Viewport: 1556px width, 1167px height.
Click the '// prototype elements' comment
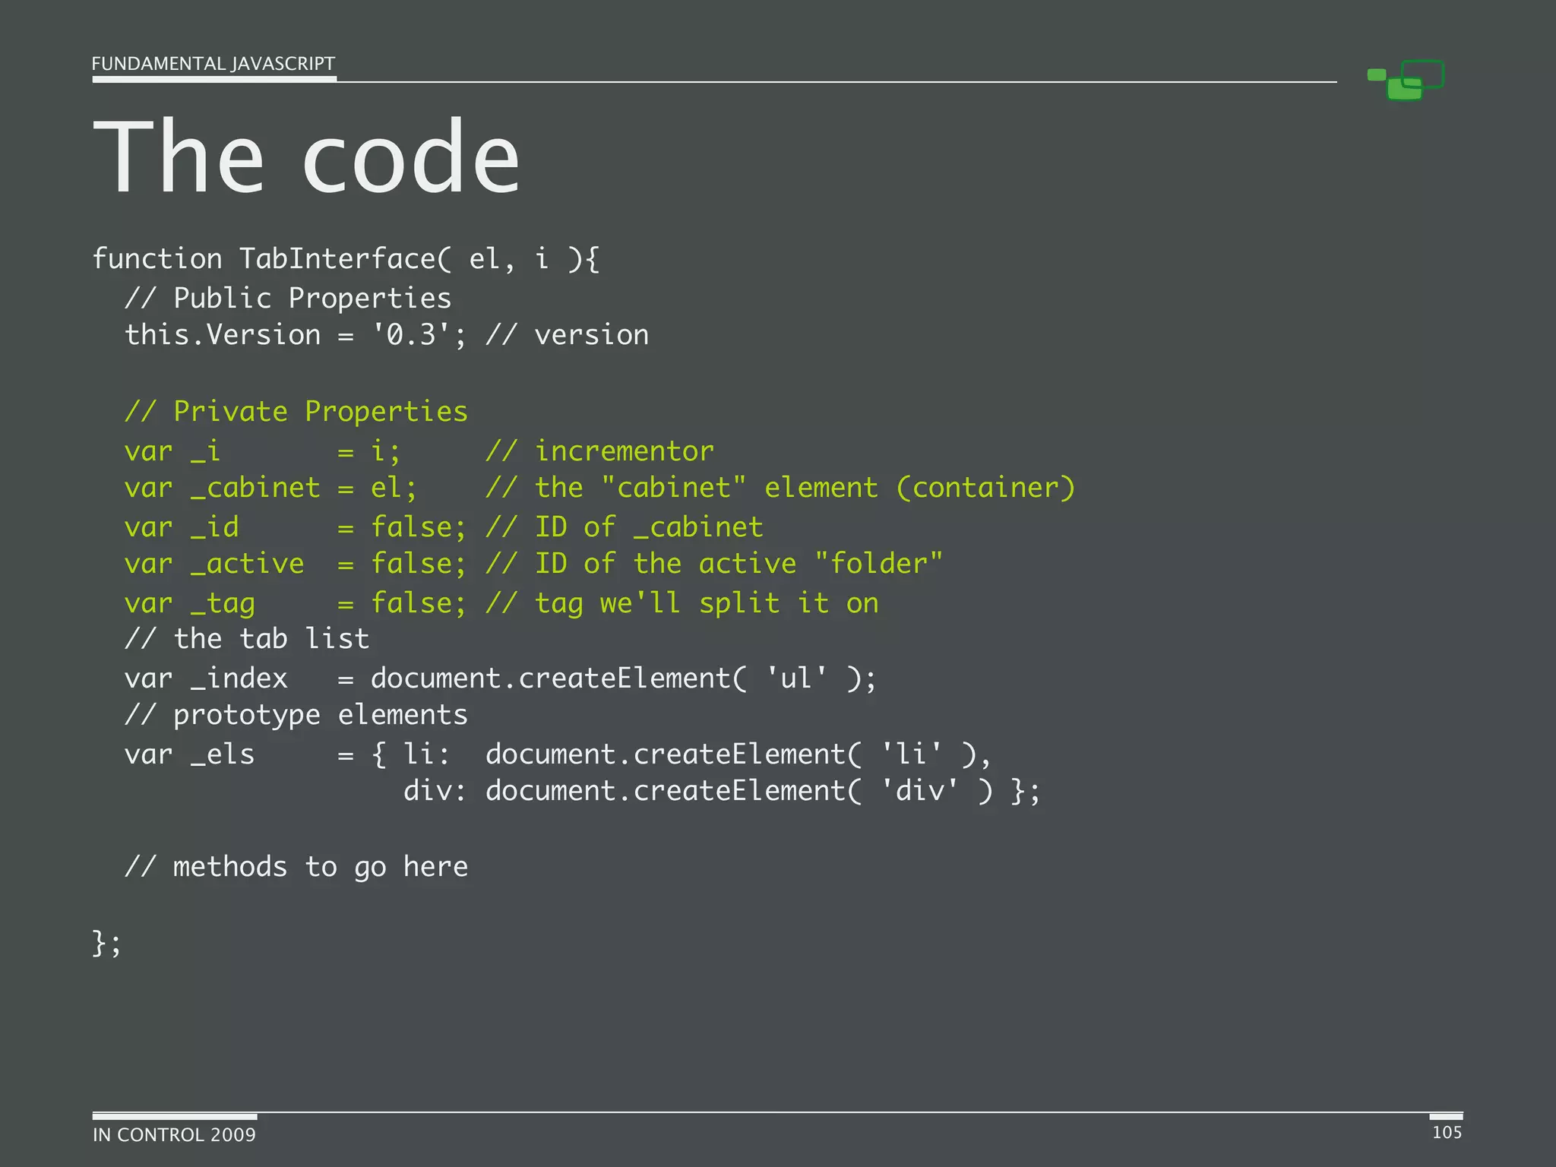coord(296,715)
